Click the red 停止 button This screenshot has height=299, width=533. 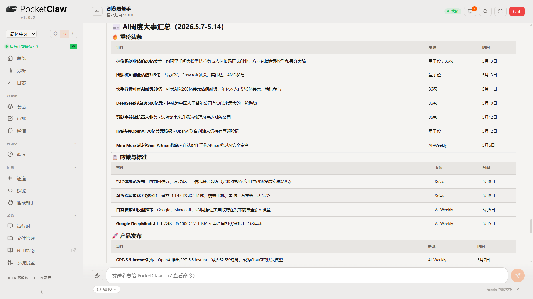(x=517, y=11)
